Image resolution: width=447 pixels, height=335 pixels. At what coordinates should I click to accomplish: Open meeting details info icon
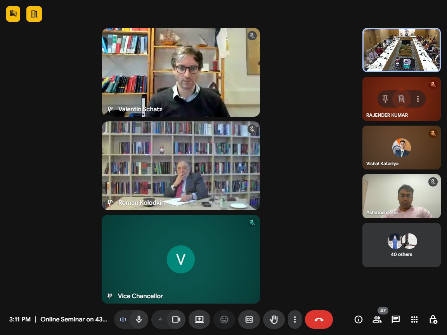(x=359, y=319)
